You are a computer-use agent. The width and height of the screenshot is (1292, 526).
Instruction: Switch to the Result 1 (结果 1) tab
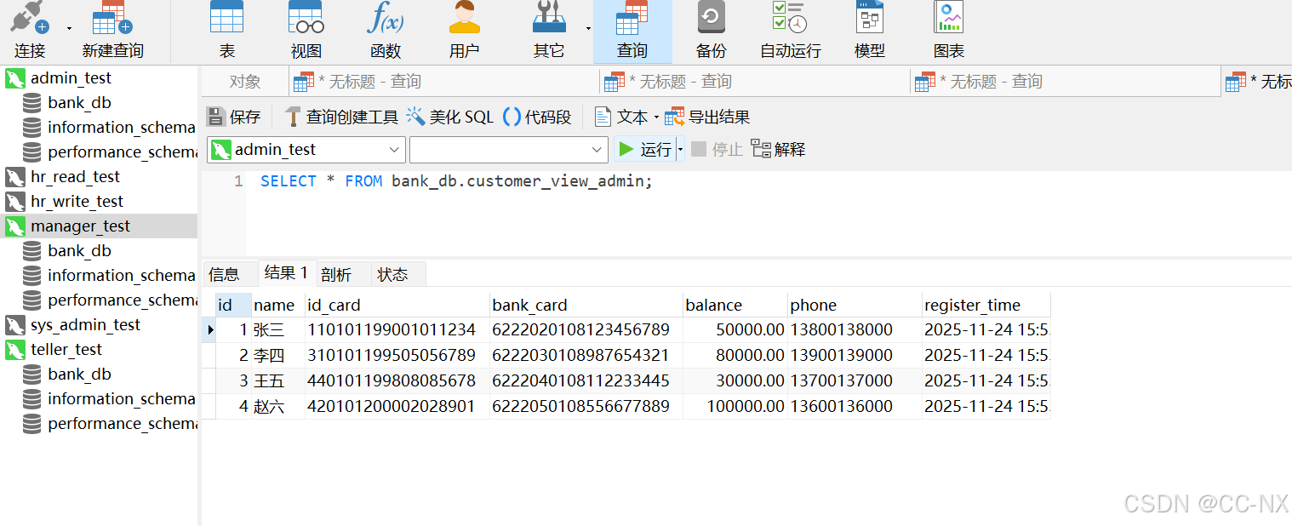point(287,272)
